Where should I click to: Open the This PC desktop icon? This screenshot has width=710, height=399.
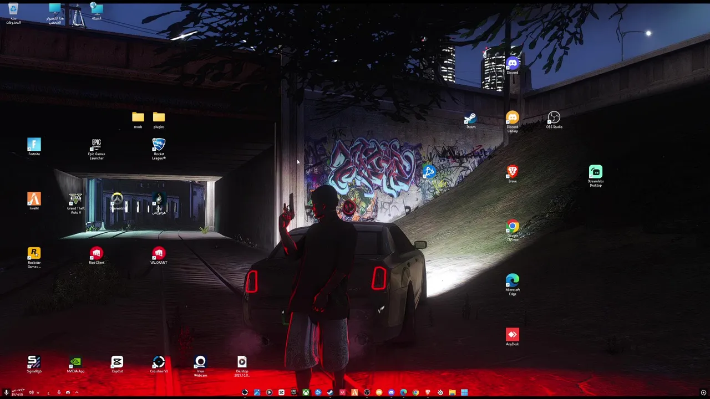[55, 13]
